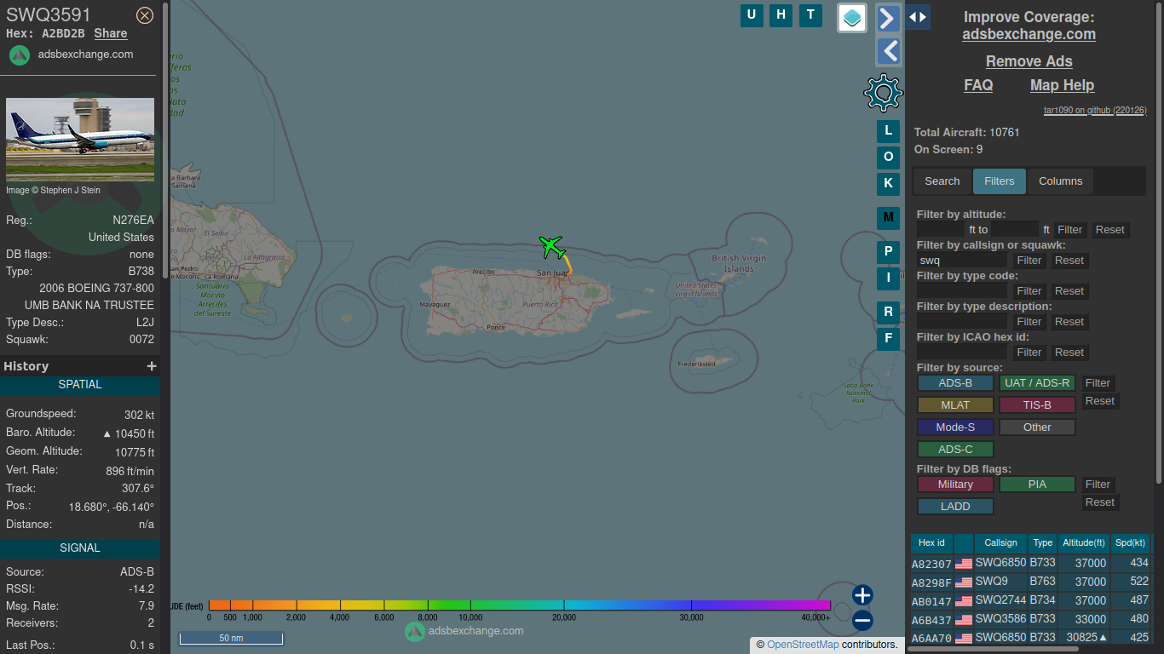Switch to the Filters tab
Screen dimensions: 1164x654
pos(999,181)
